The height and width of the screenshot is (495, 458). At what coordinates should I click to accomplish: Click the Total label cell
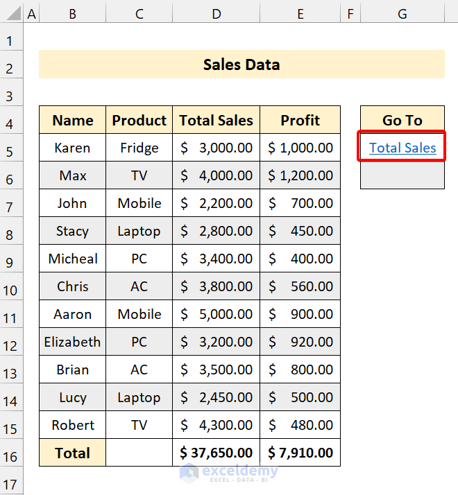[x=72, y=453]
